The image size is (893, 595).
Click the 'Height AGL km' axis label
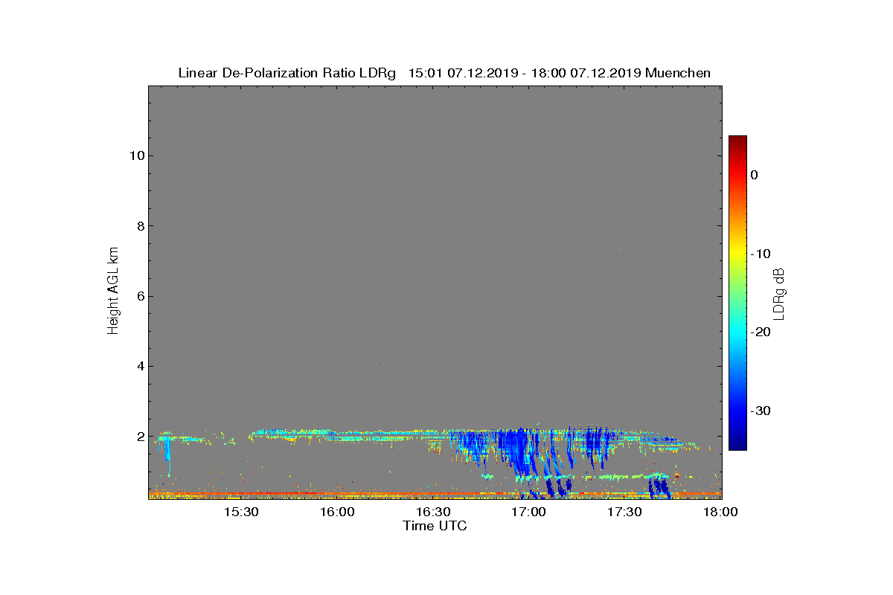[x=113, y=292]
